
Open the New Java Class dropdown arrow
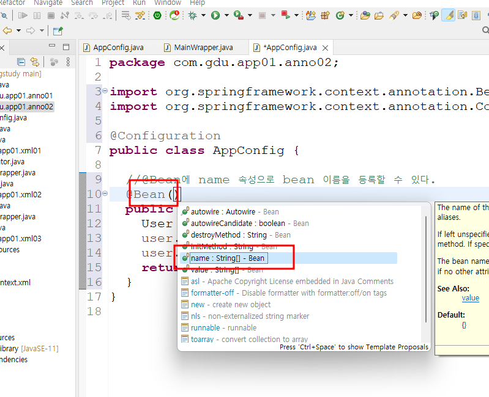point(351,15)
